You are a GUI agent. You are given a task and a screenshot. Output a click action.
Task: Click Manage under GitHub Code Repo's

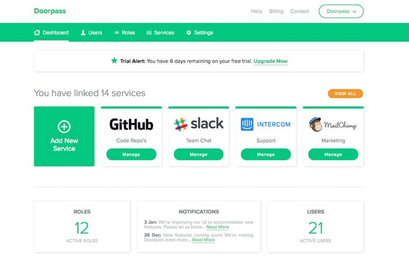coord(131,154)
